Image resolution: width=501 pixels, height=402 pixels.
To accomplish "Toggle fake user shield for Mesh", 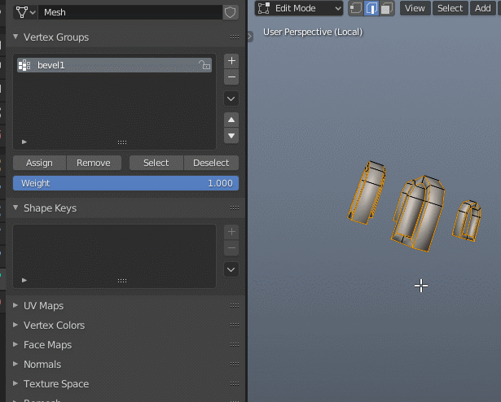I will 230,12.
